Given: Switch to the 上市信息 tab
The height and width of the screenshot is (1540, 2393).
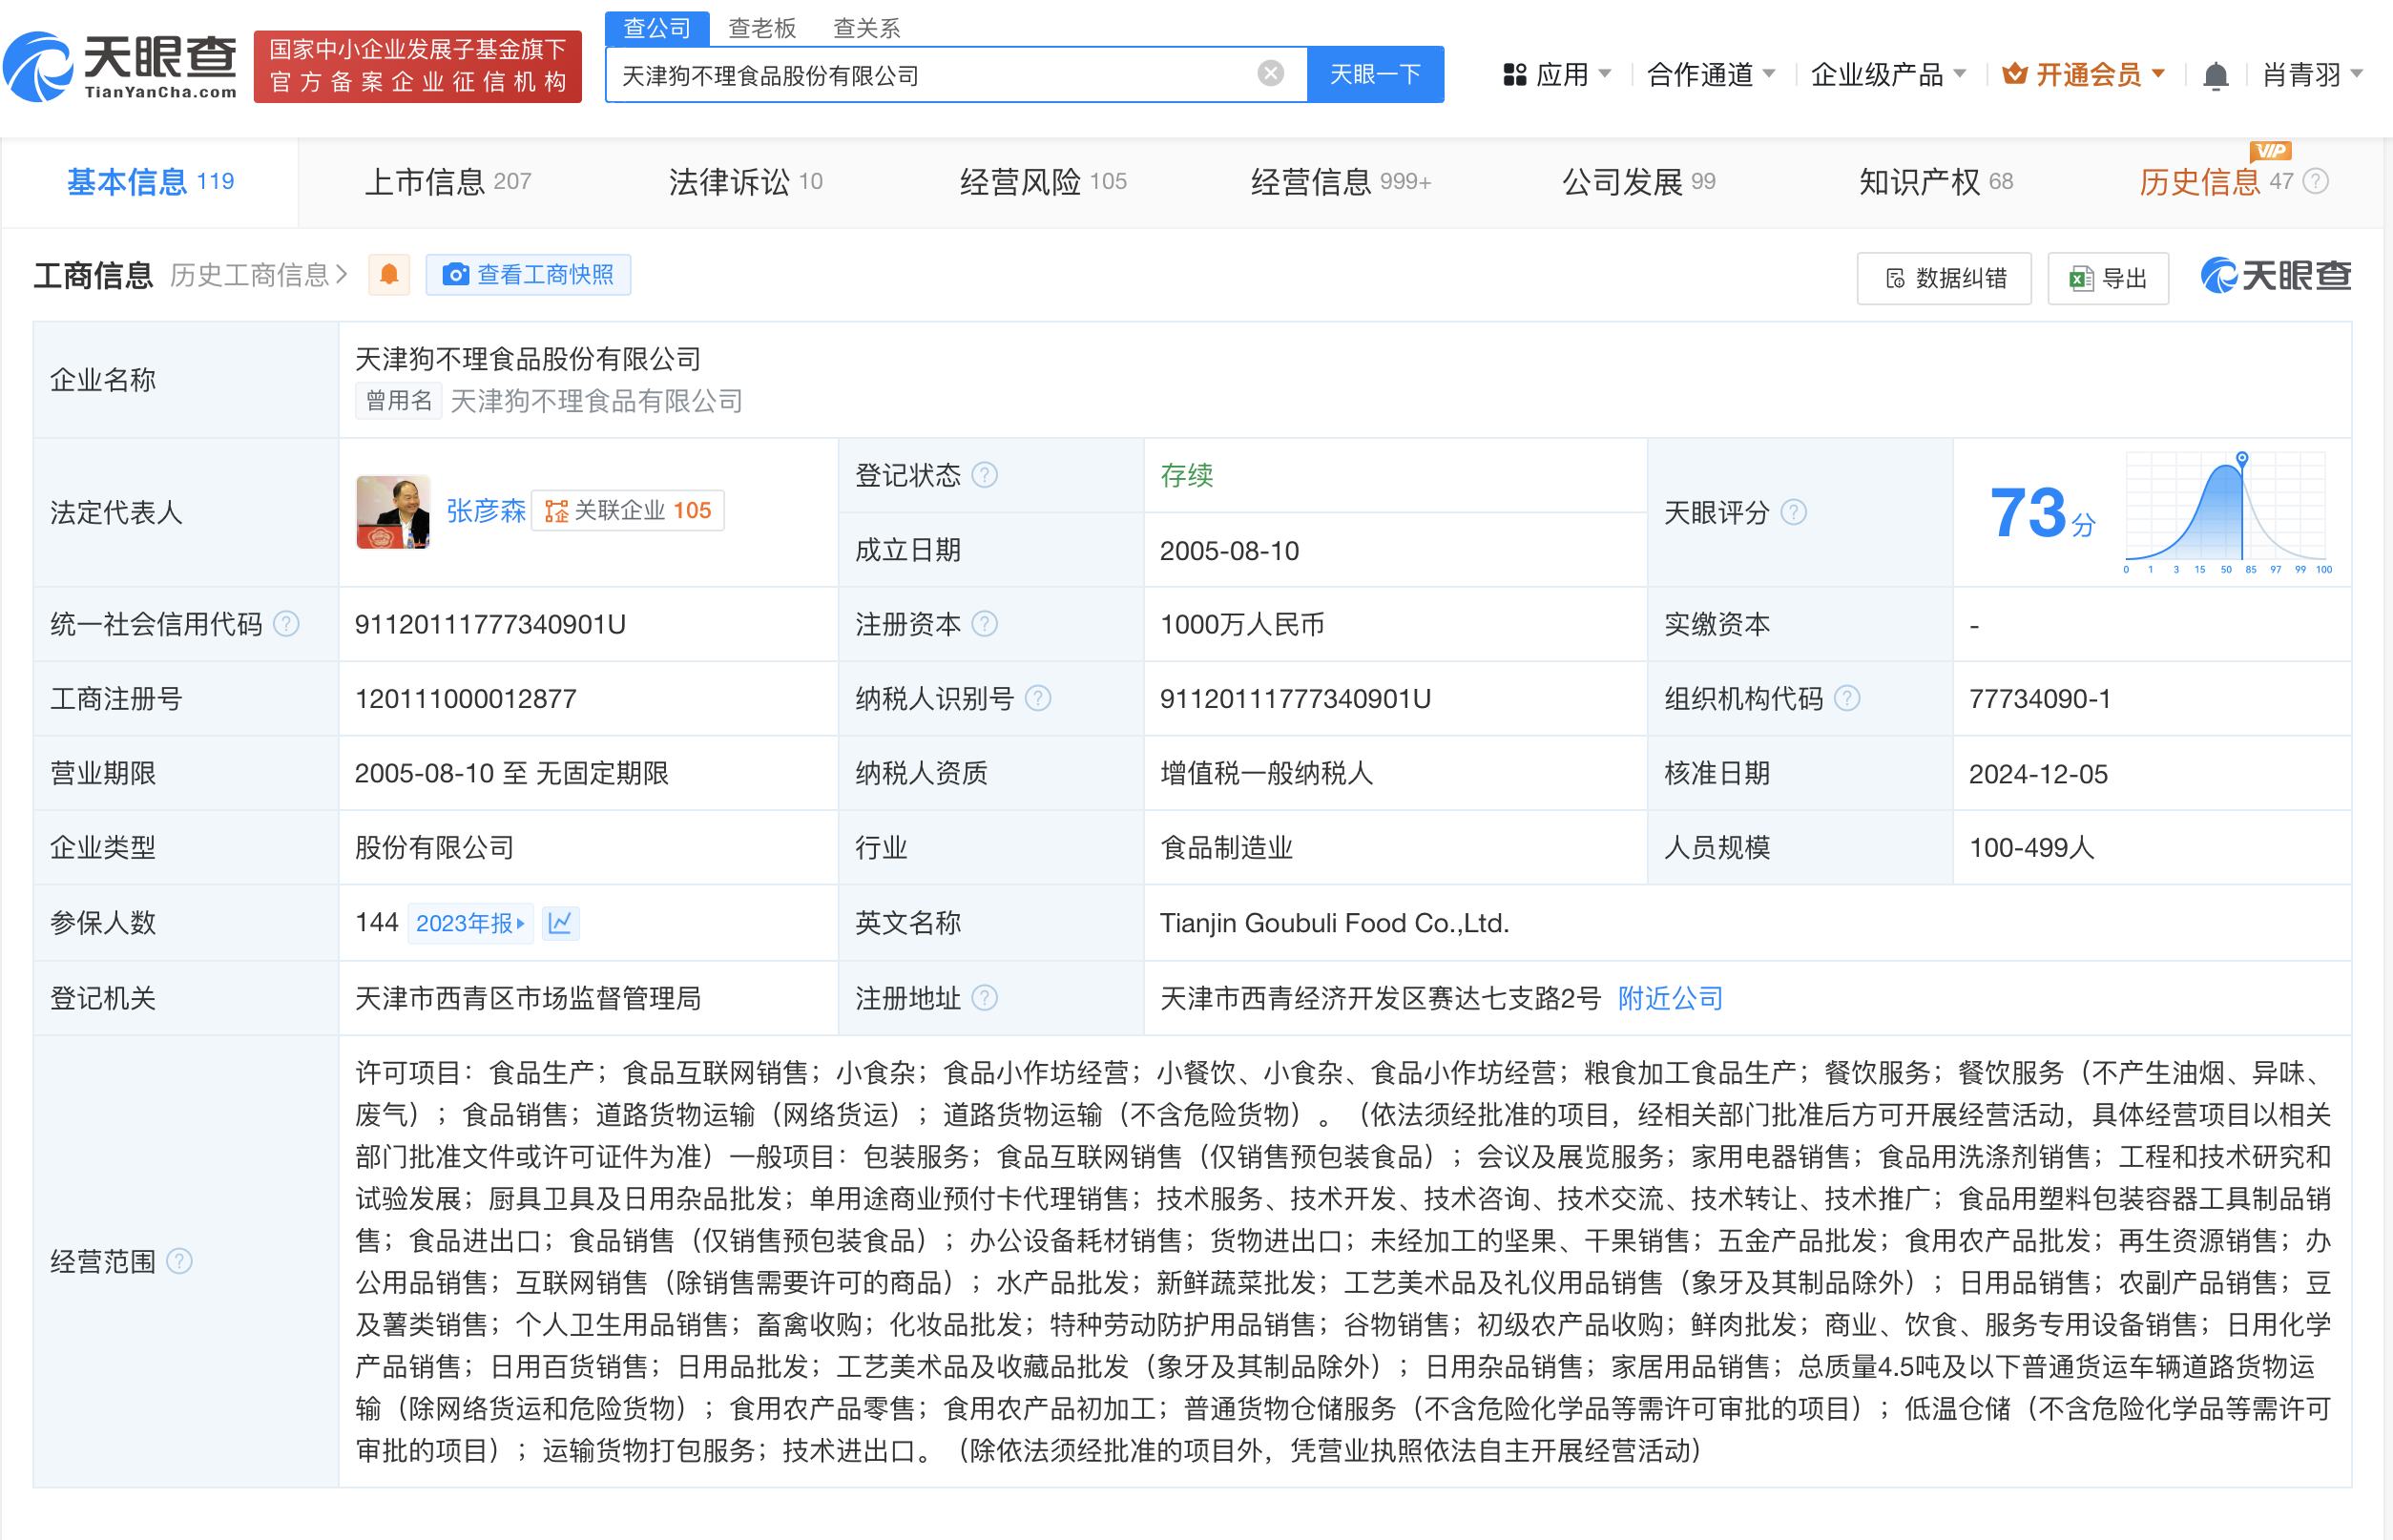Looking at the screenshot, I should click(447, 182).
